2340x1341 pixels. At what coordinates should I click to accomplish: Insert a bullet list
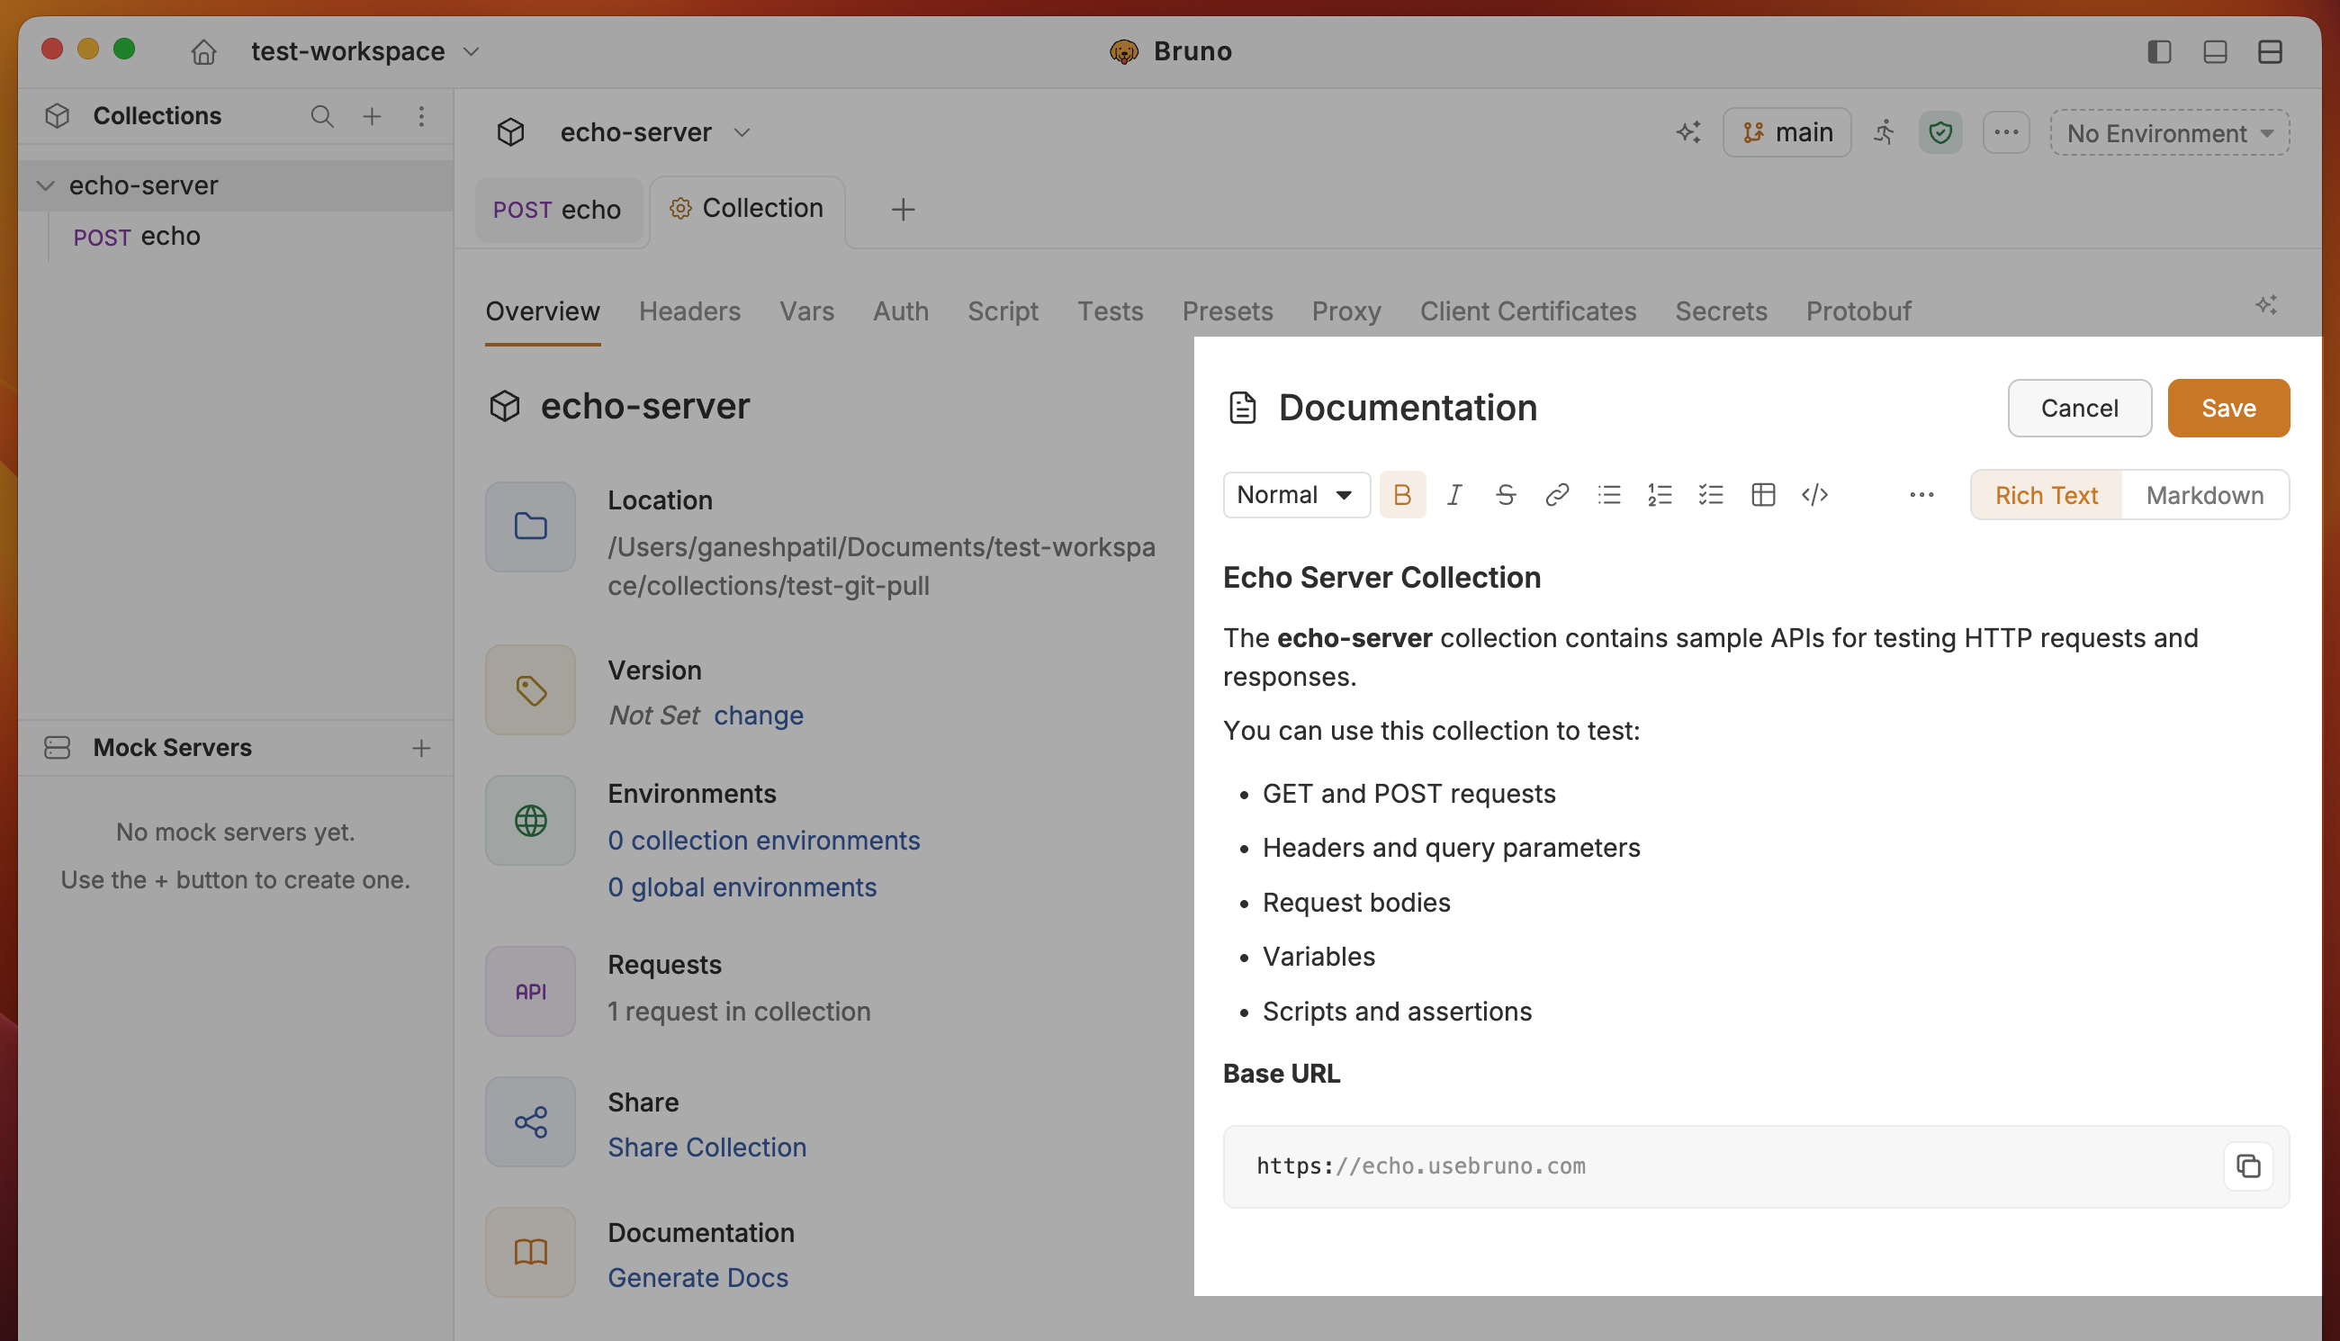(x=1609, y=496)
